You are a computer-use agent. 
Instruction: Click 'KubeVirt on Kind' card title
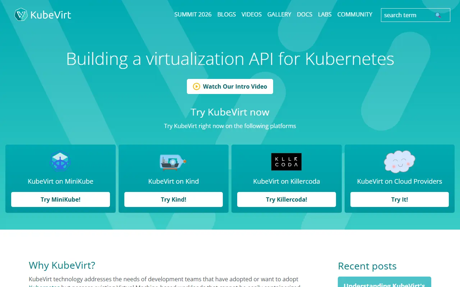click(x=174, y=181)
